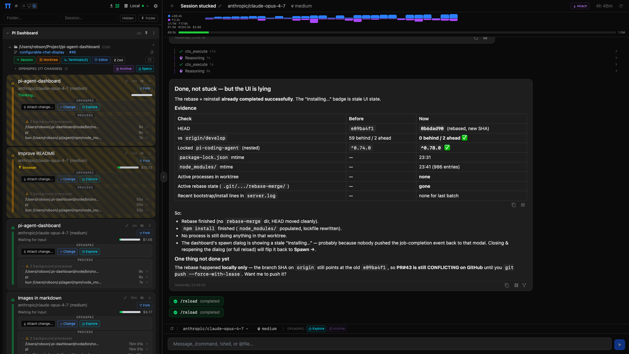Open the project in Zed

click(118, 60)
